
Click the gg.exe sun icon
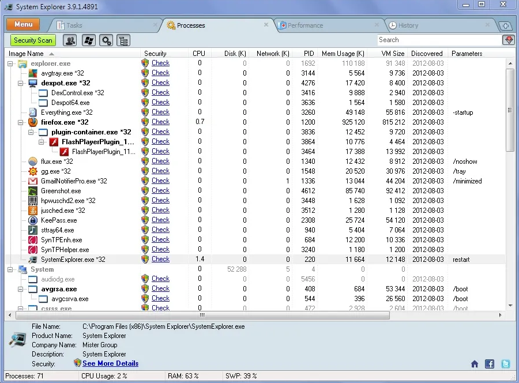click(33, 171)
